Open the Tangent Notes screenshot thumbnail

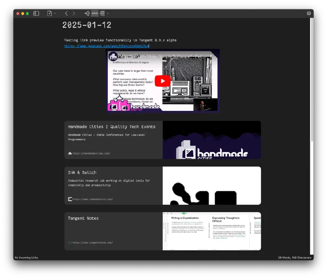pyautogui.click(x=212, y=231)
